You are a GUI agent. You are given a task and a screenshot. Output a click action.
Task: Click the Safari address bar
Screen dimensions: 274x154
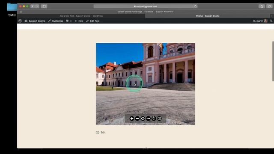[x=146, y=6]
